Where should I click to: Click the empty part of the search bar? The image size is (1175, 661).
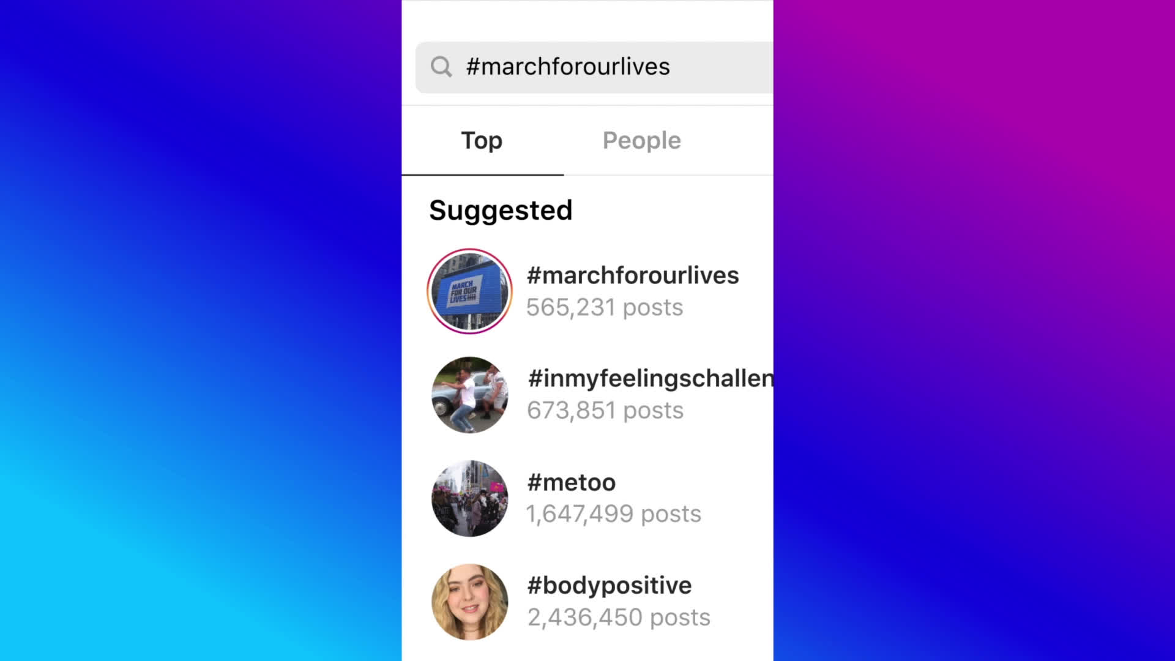point(722,67)
